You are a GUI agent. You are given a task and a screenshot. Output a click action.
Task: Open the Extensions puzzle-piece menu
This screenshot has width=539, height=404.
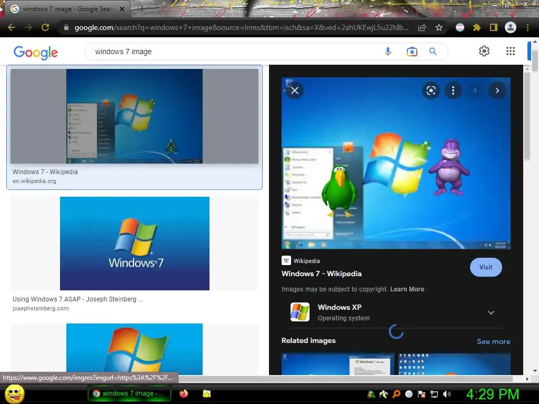pos(477,27)
